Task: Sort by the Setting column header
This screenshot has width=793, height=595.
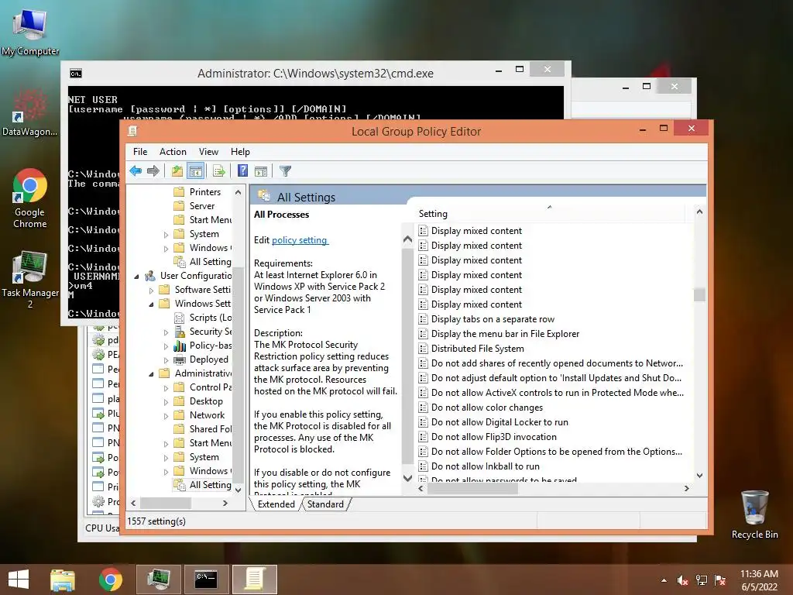Action: [x=550, y=214]
